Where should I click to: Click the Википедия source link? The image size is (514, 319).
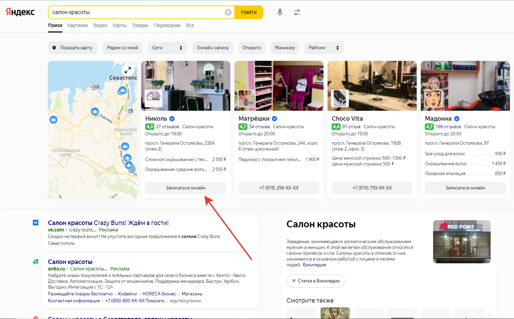click(314, 265)
